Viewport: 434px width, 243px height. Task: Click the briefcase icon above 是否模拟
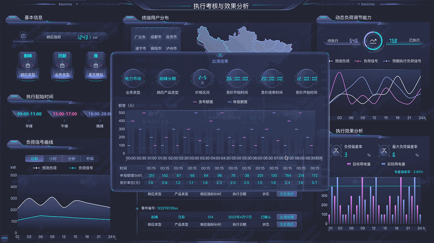96,65
